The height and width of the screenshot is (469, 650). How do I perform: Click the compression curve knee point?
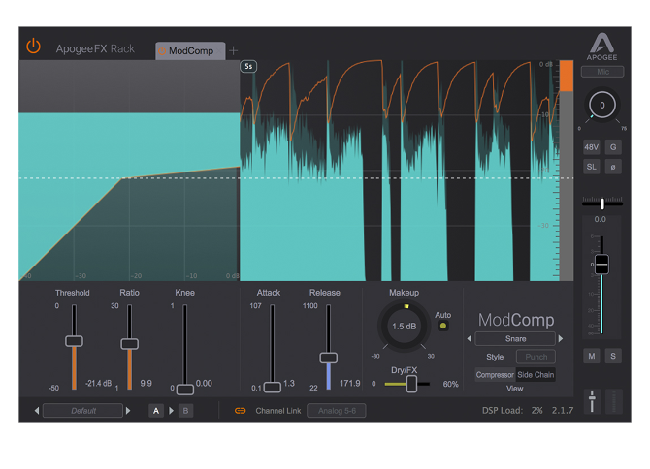click(122, 178)
